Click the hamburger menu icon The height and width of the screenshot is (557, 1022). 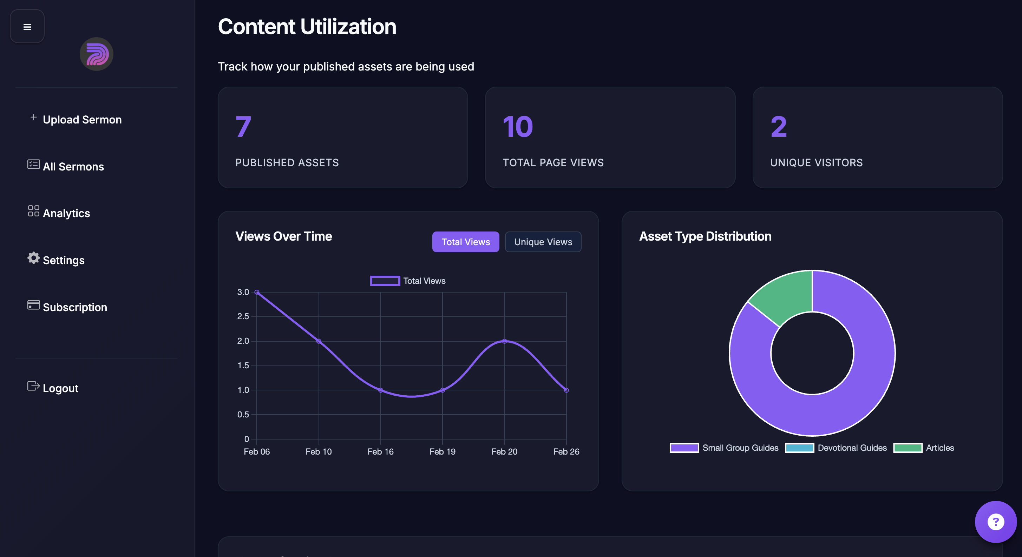[27, 27]
